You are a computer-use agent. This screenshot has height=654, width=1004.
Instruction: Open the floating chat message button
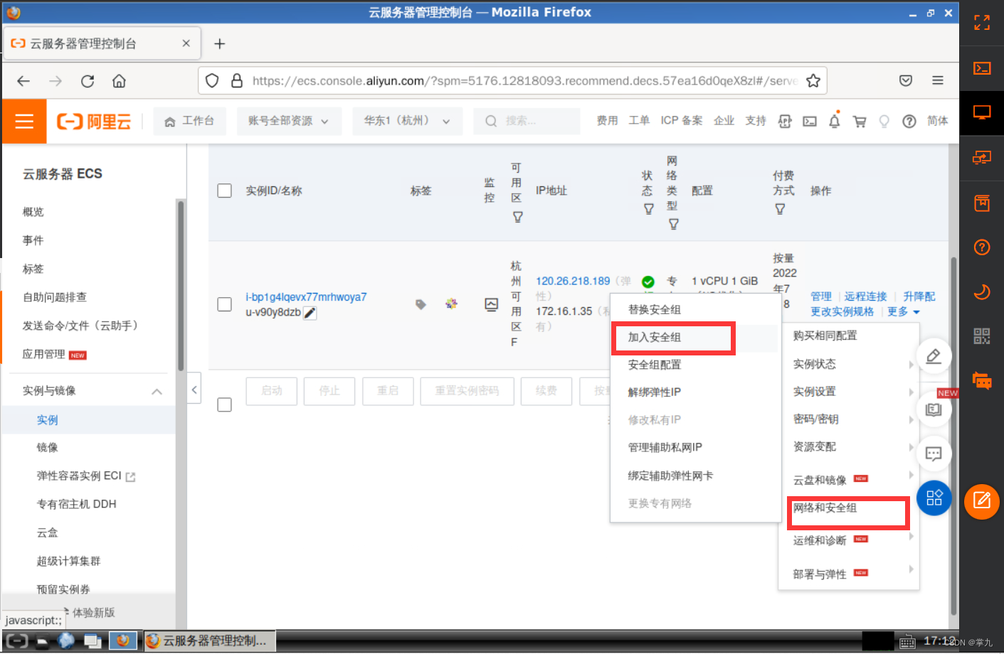(934, 454)
